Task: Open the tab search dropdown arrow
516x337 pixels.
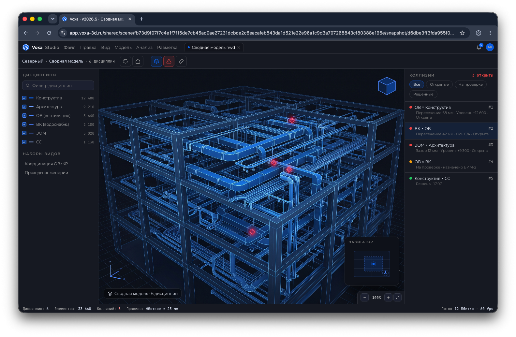Action: [x=53, y=19]
